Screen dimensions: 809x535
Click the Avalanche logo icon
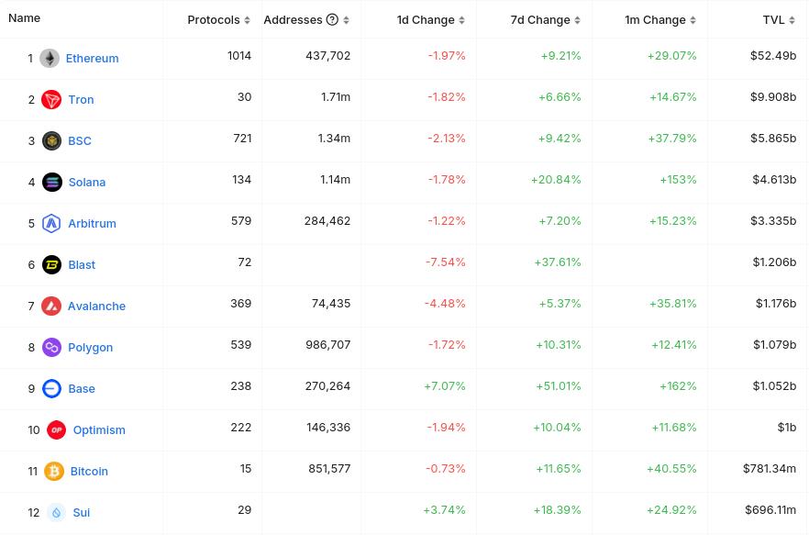[x=51, y=306]
